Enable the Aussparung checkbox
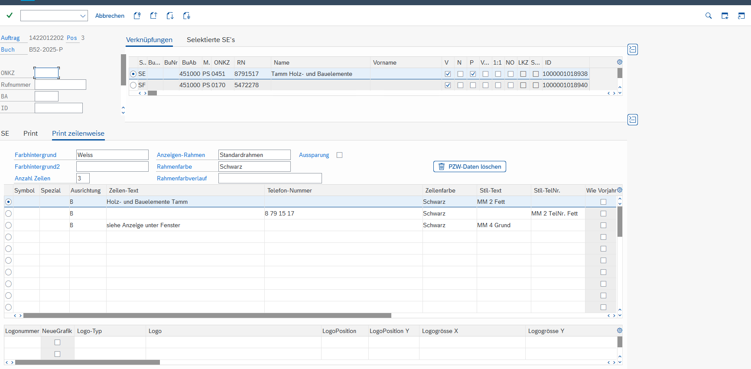Screen dimensions: 751x369 (340, 155)
